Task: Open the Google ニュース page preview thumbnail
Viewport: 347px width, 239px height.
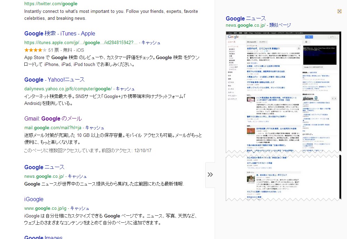Action: click(x=283, y=116)
